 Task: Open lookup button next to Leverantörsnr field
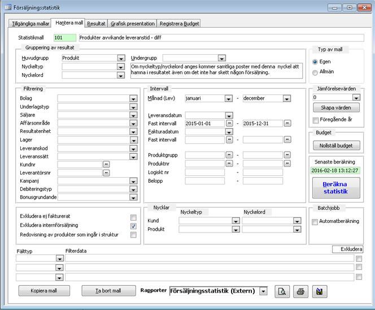106,173
